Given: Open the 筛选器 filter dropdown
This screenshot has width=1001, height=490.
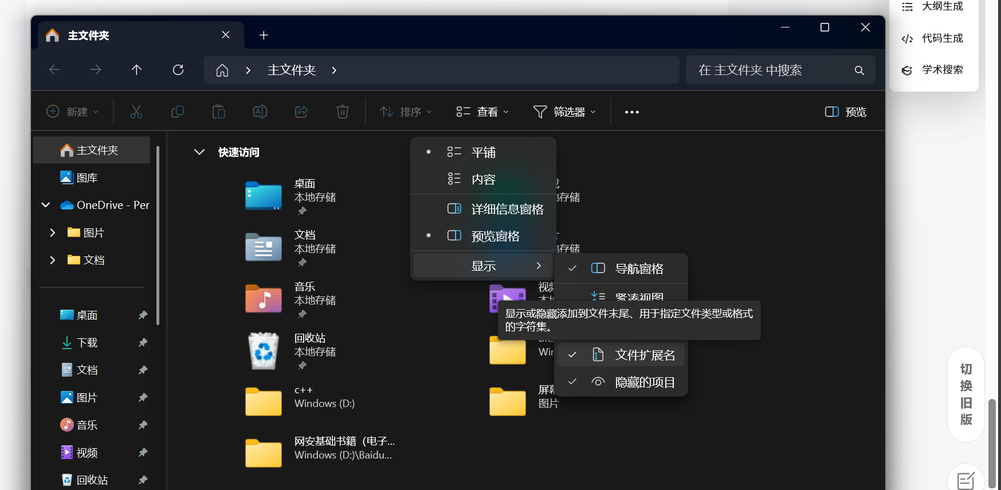Looking at the screenshot, I should (x=565, y=112).
